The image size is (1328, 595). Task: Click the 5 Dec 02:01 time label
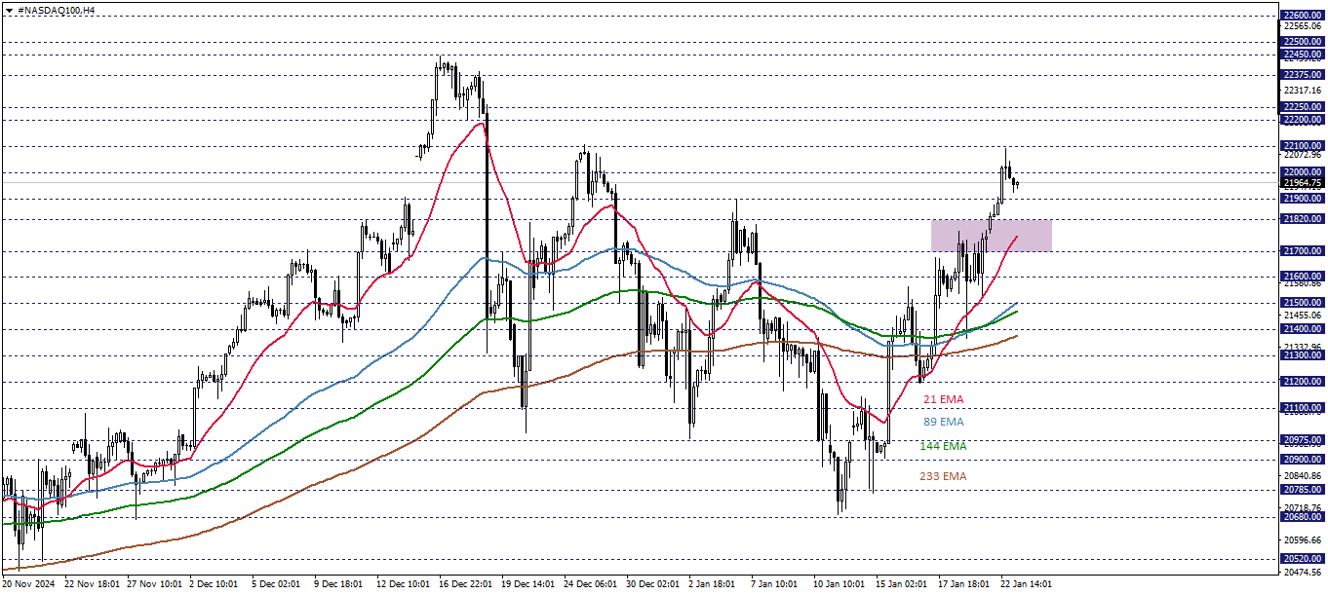coord(276,584)
